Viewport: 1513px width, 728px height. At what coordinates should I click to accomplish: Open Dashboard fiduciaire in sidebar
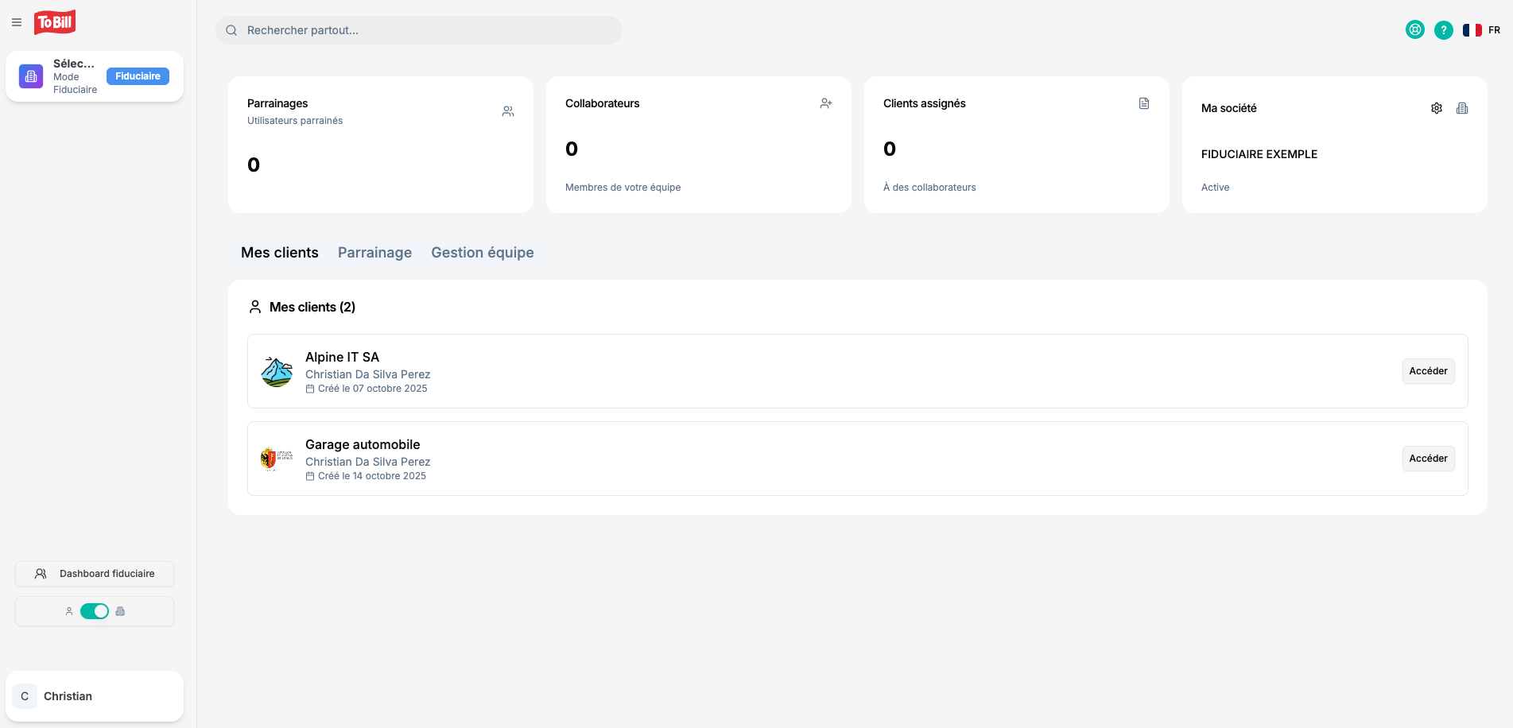point(95,574)
